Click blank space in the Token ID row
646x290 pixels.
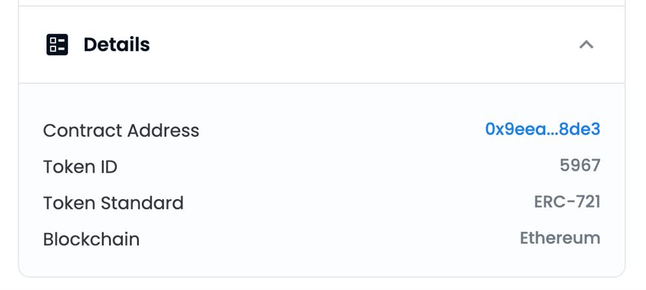click(336, 167)
